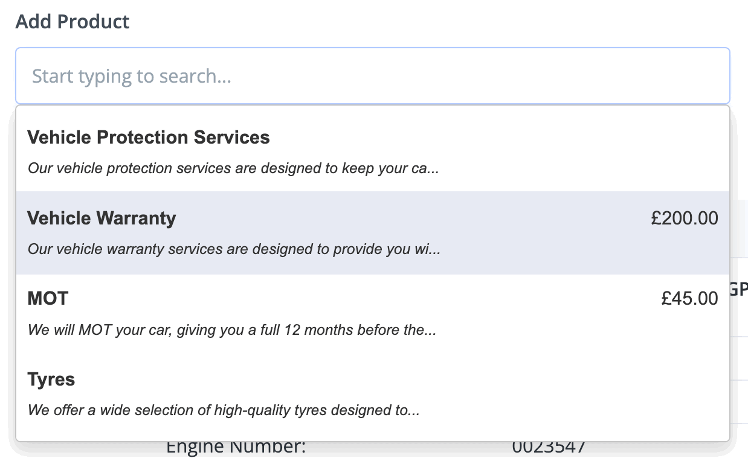Click the 'Our vehicle protection services' description text
This screenshot has height=461, width=748.
click(233, 168)
